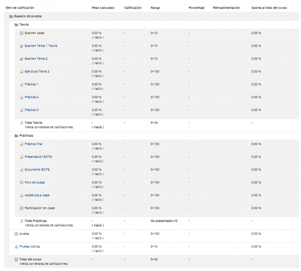Click the Teoría folder icon
Viewport: 301px width, 271px height.
(x=16, y=25)
